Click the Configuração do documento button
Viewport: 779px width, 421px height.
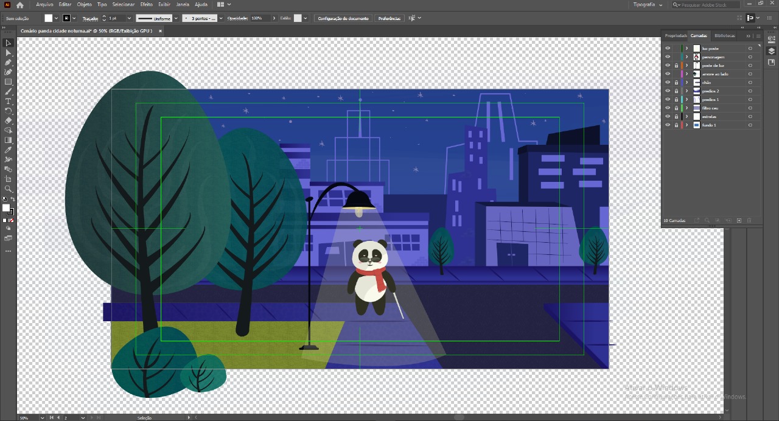click(x=343, y=18)
